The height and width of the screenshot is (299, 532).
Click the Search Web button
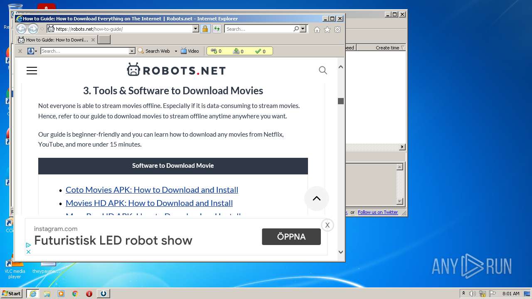154,51
